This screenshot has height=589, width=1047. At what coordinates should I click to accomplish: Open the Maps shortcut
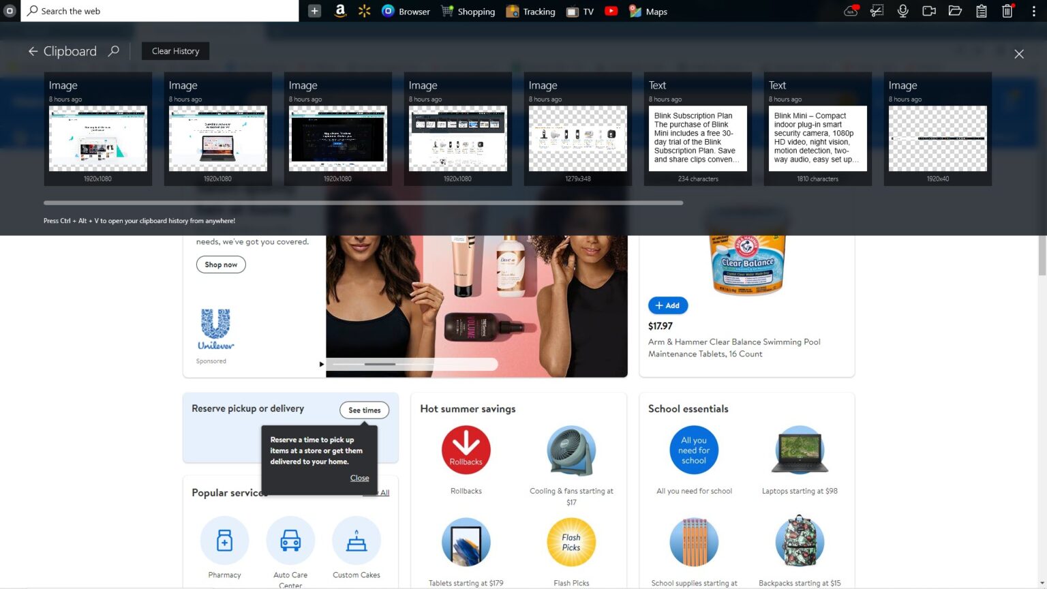[648, 11]
